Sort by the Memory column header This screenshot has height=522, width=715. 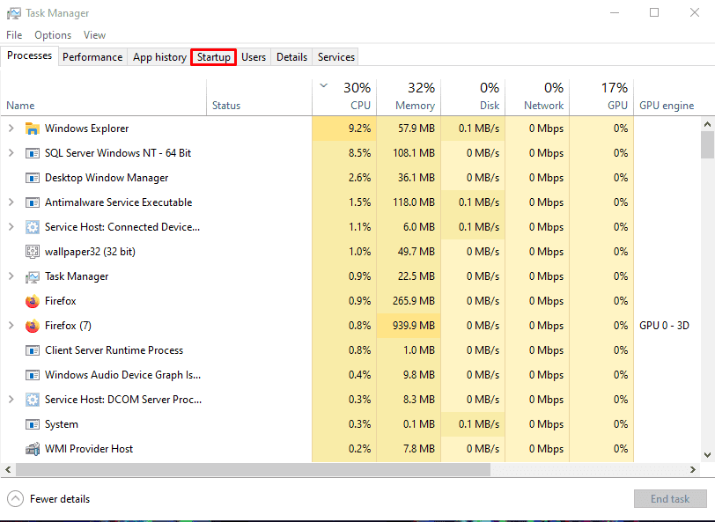409,98
